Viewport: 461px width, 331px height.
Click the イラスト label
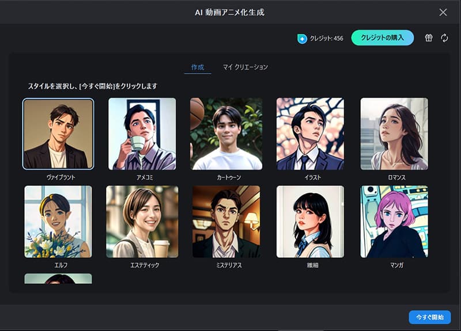[313, 177]
